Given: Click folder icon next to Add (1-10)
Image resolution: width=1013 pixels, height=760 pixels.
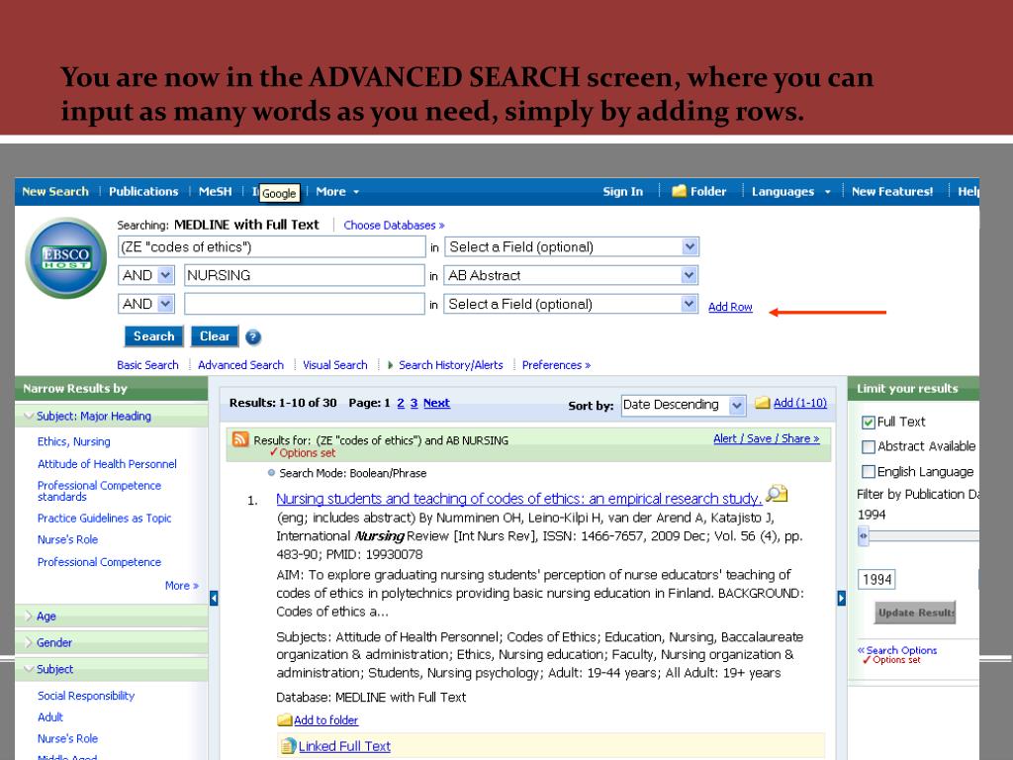Looking at the screenshot, I should pos(763,403).
